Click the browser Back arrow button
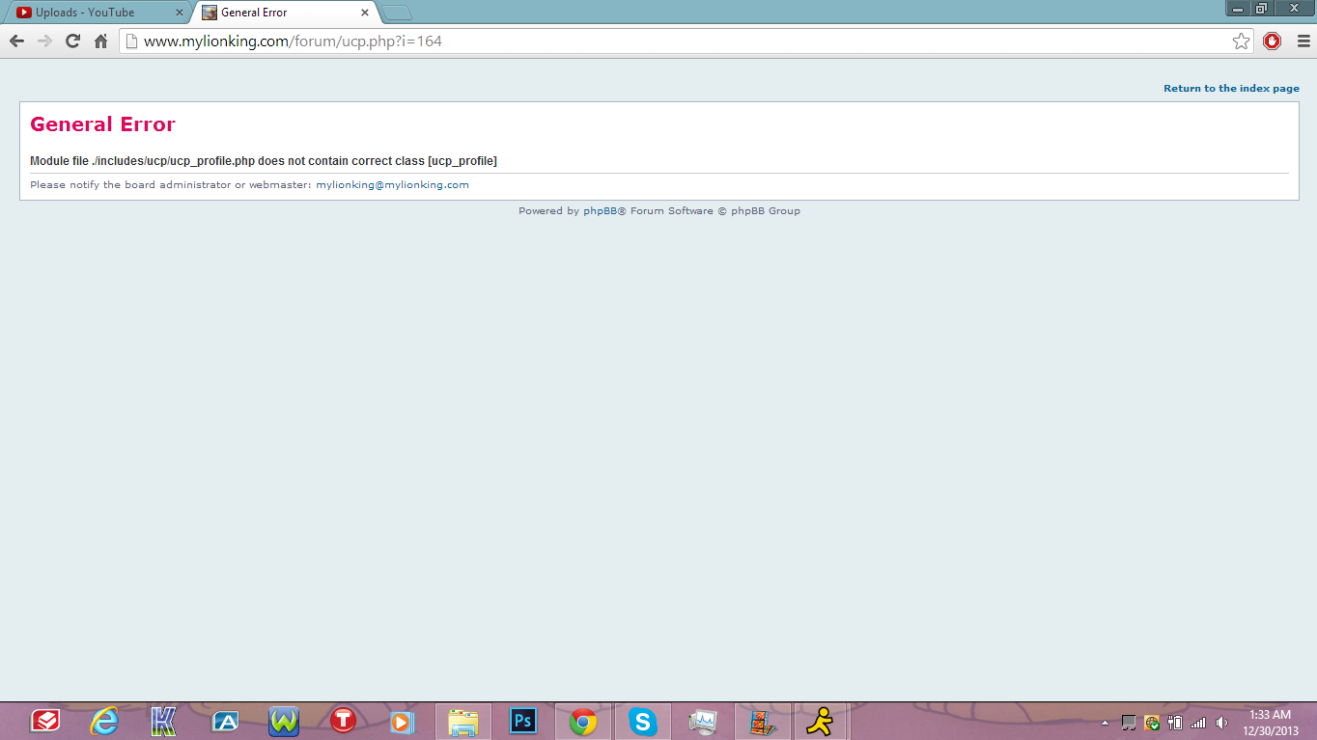This screenshot has height=740, width=1317. (x=16, y=41)
